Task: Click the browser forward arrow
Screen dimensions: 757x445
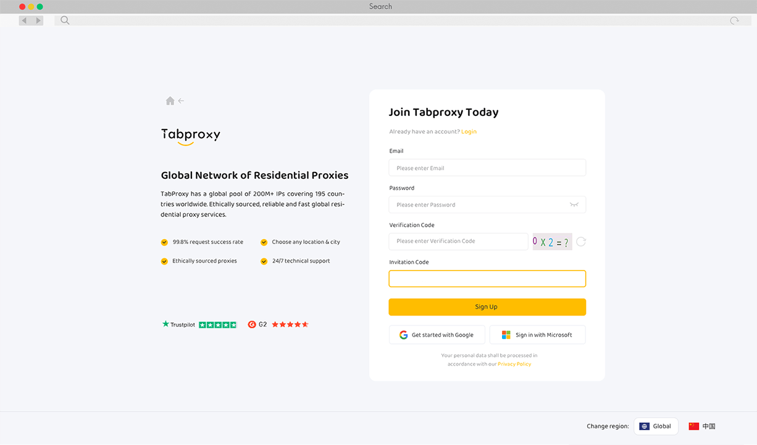Action: [x=38, y=20]
